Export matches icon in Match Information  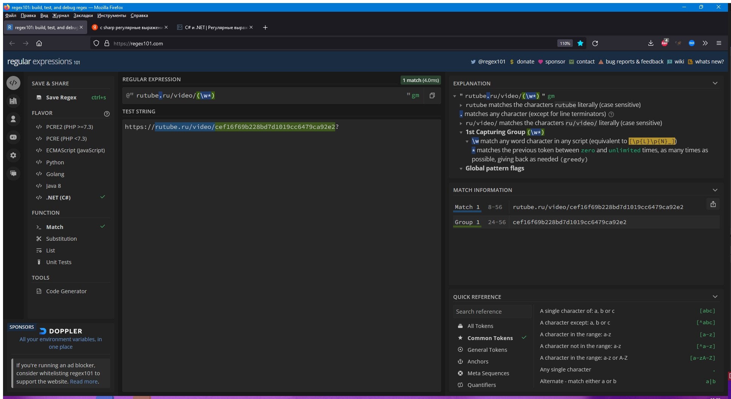pos(713,204)
